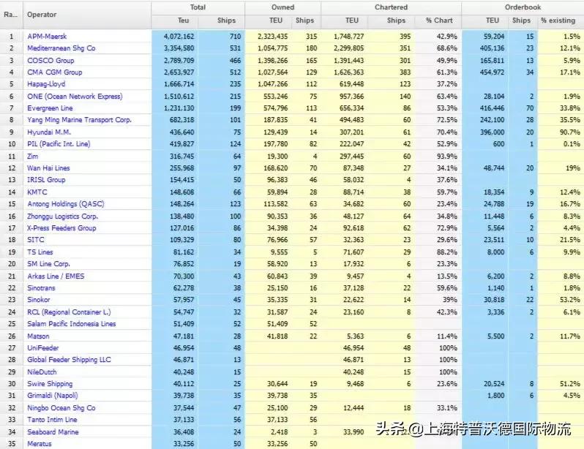Open the Meratus operator link

pos(40,444)
